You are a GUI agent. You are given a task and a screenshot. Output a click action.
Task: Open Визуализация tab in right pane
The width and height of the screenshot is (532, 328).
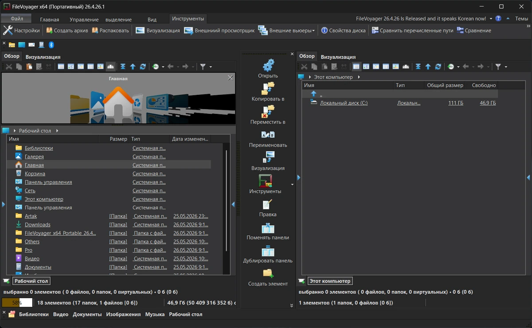338,57
